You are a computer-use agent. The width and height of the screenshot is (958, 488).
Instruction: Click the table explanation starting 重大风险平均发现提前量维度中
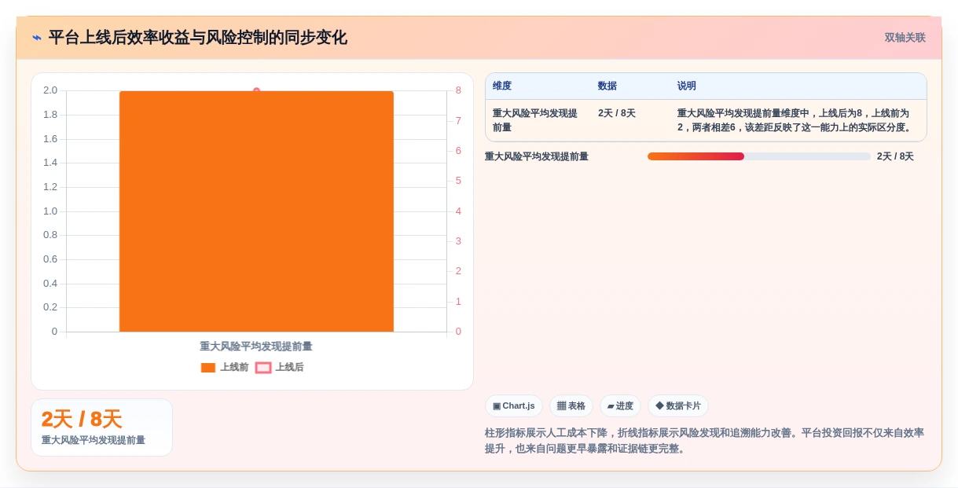point(795,120)
